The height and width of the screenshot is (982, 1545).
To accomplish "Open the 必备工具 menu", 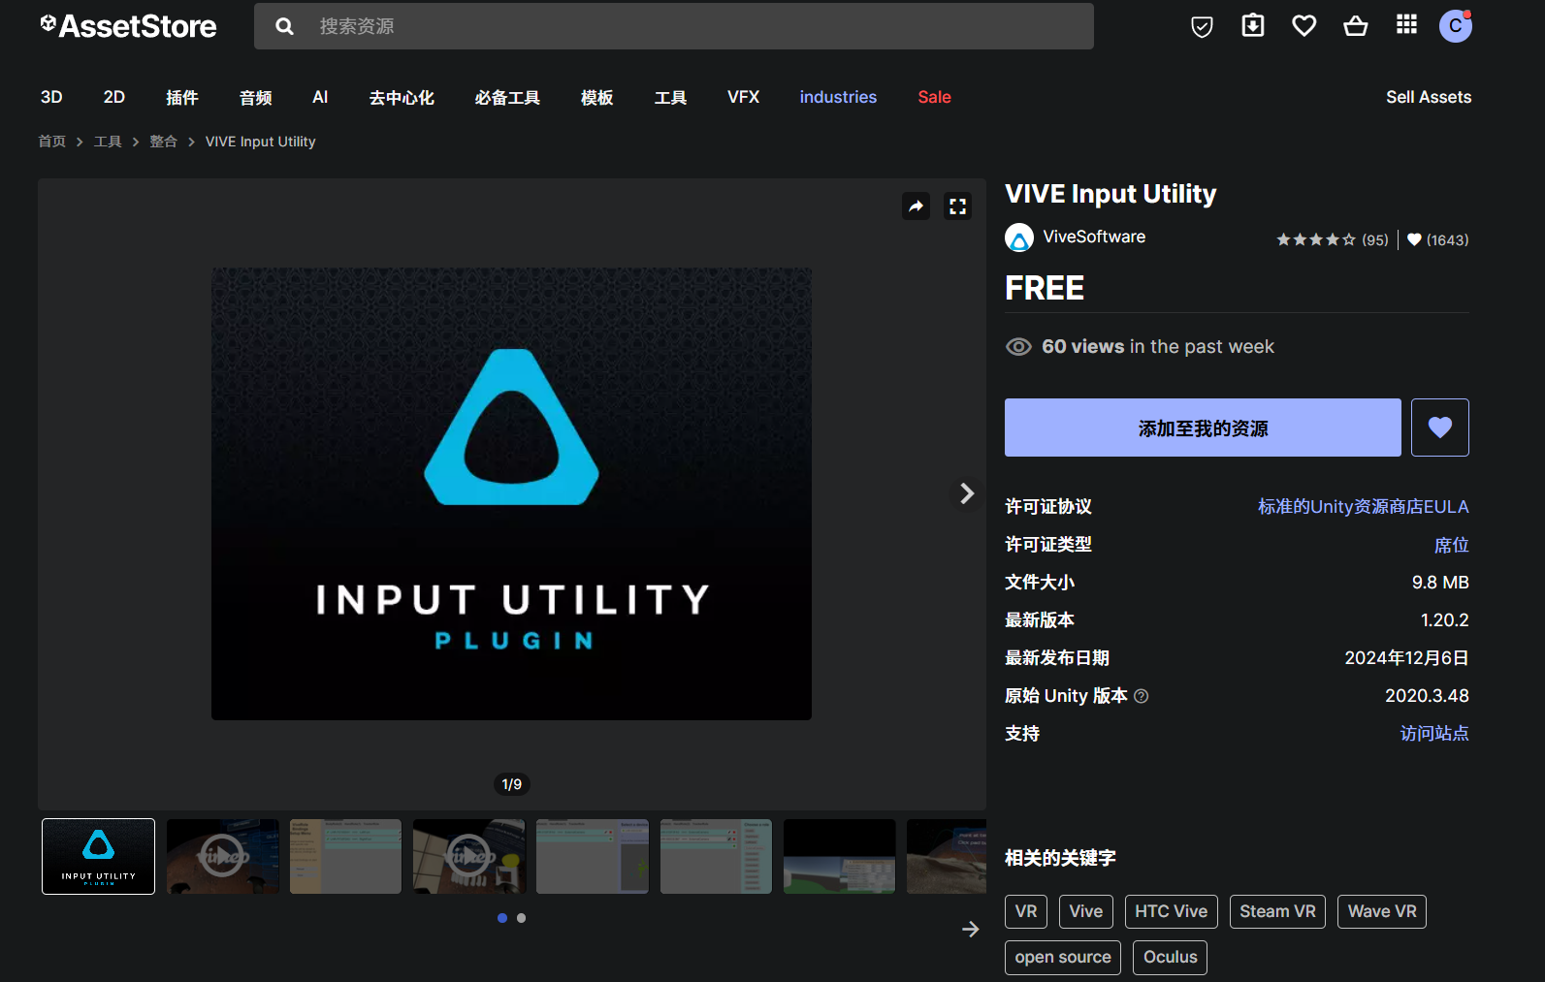I will (507, 97).
